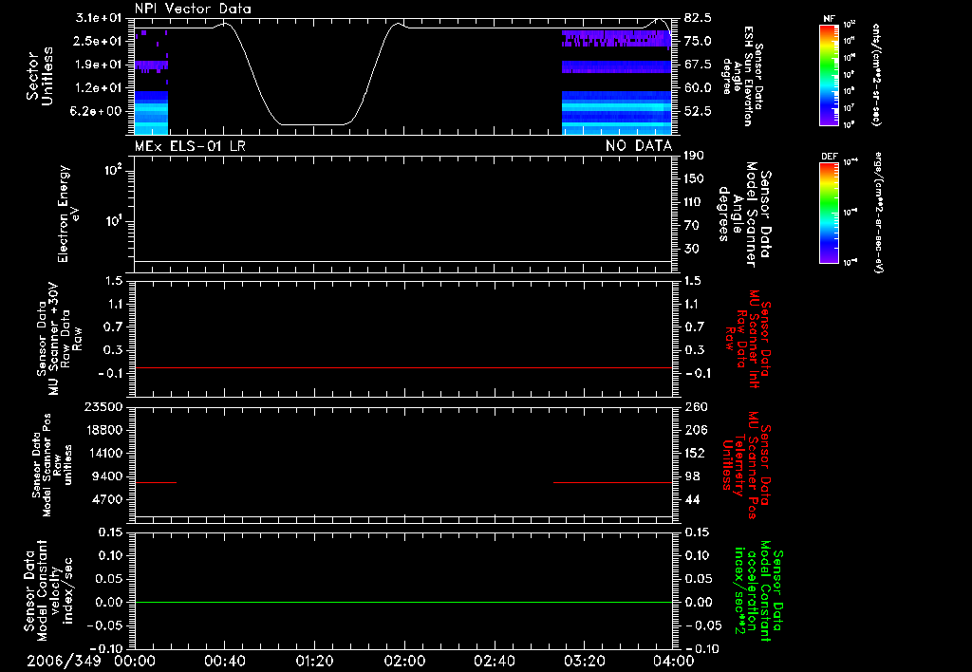Click the '18800' scanner position tick value

tap(103, 430)
